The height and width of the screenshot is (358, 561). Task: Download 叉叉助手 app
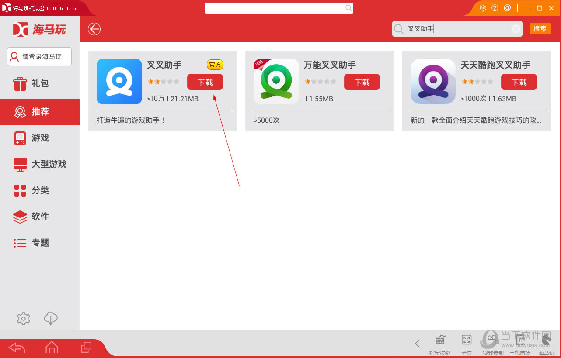pos(205,82)
